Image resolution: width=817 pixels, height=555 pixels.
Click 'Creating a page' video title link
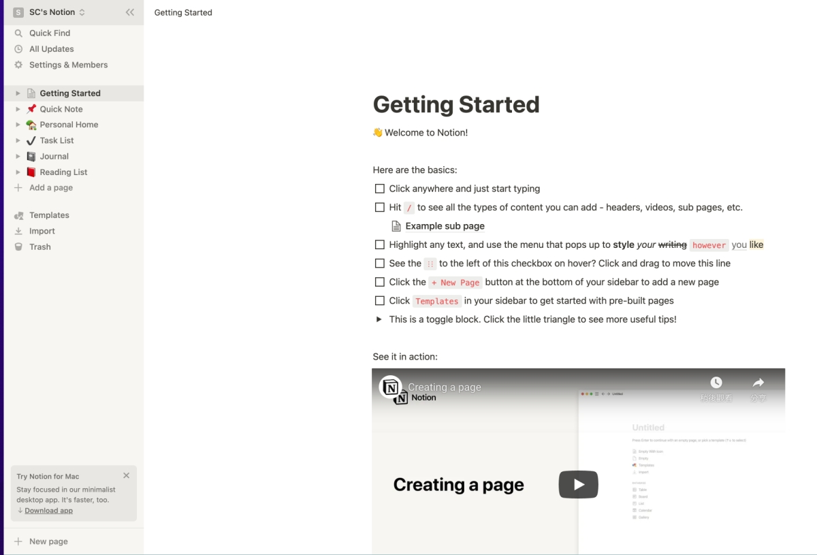(445, 387)
